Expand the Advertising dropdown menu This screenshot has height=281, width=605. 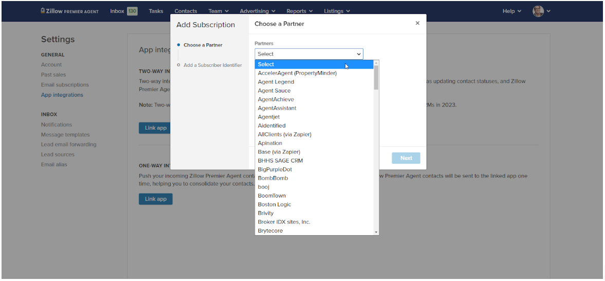point(258,11)
